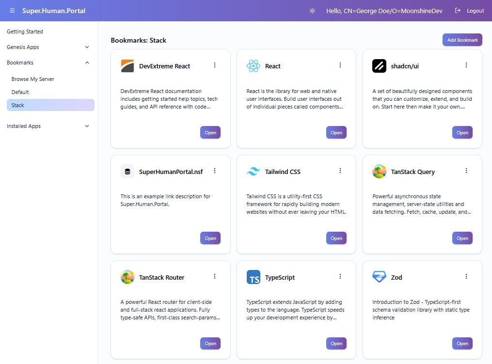
Task: Open options menu for TypeScript card
Action: point(340,276)
